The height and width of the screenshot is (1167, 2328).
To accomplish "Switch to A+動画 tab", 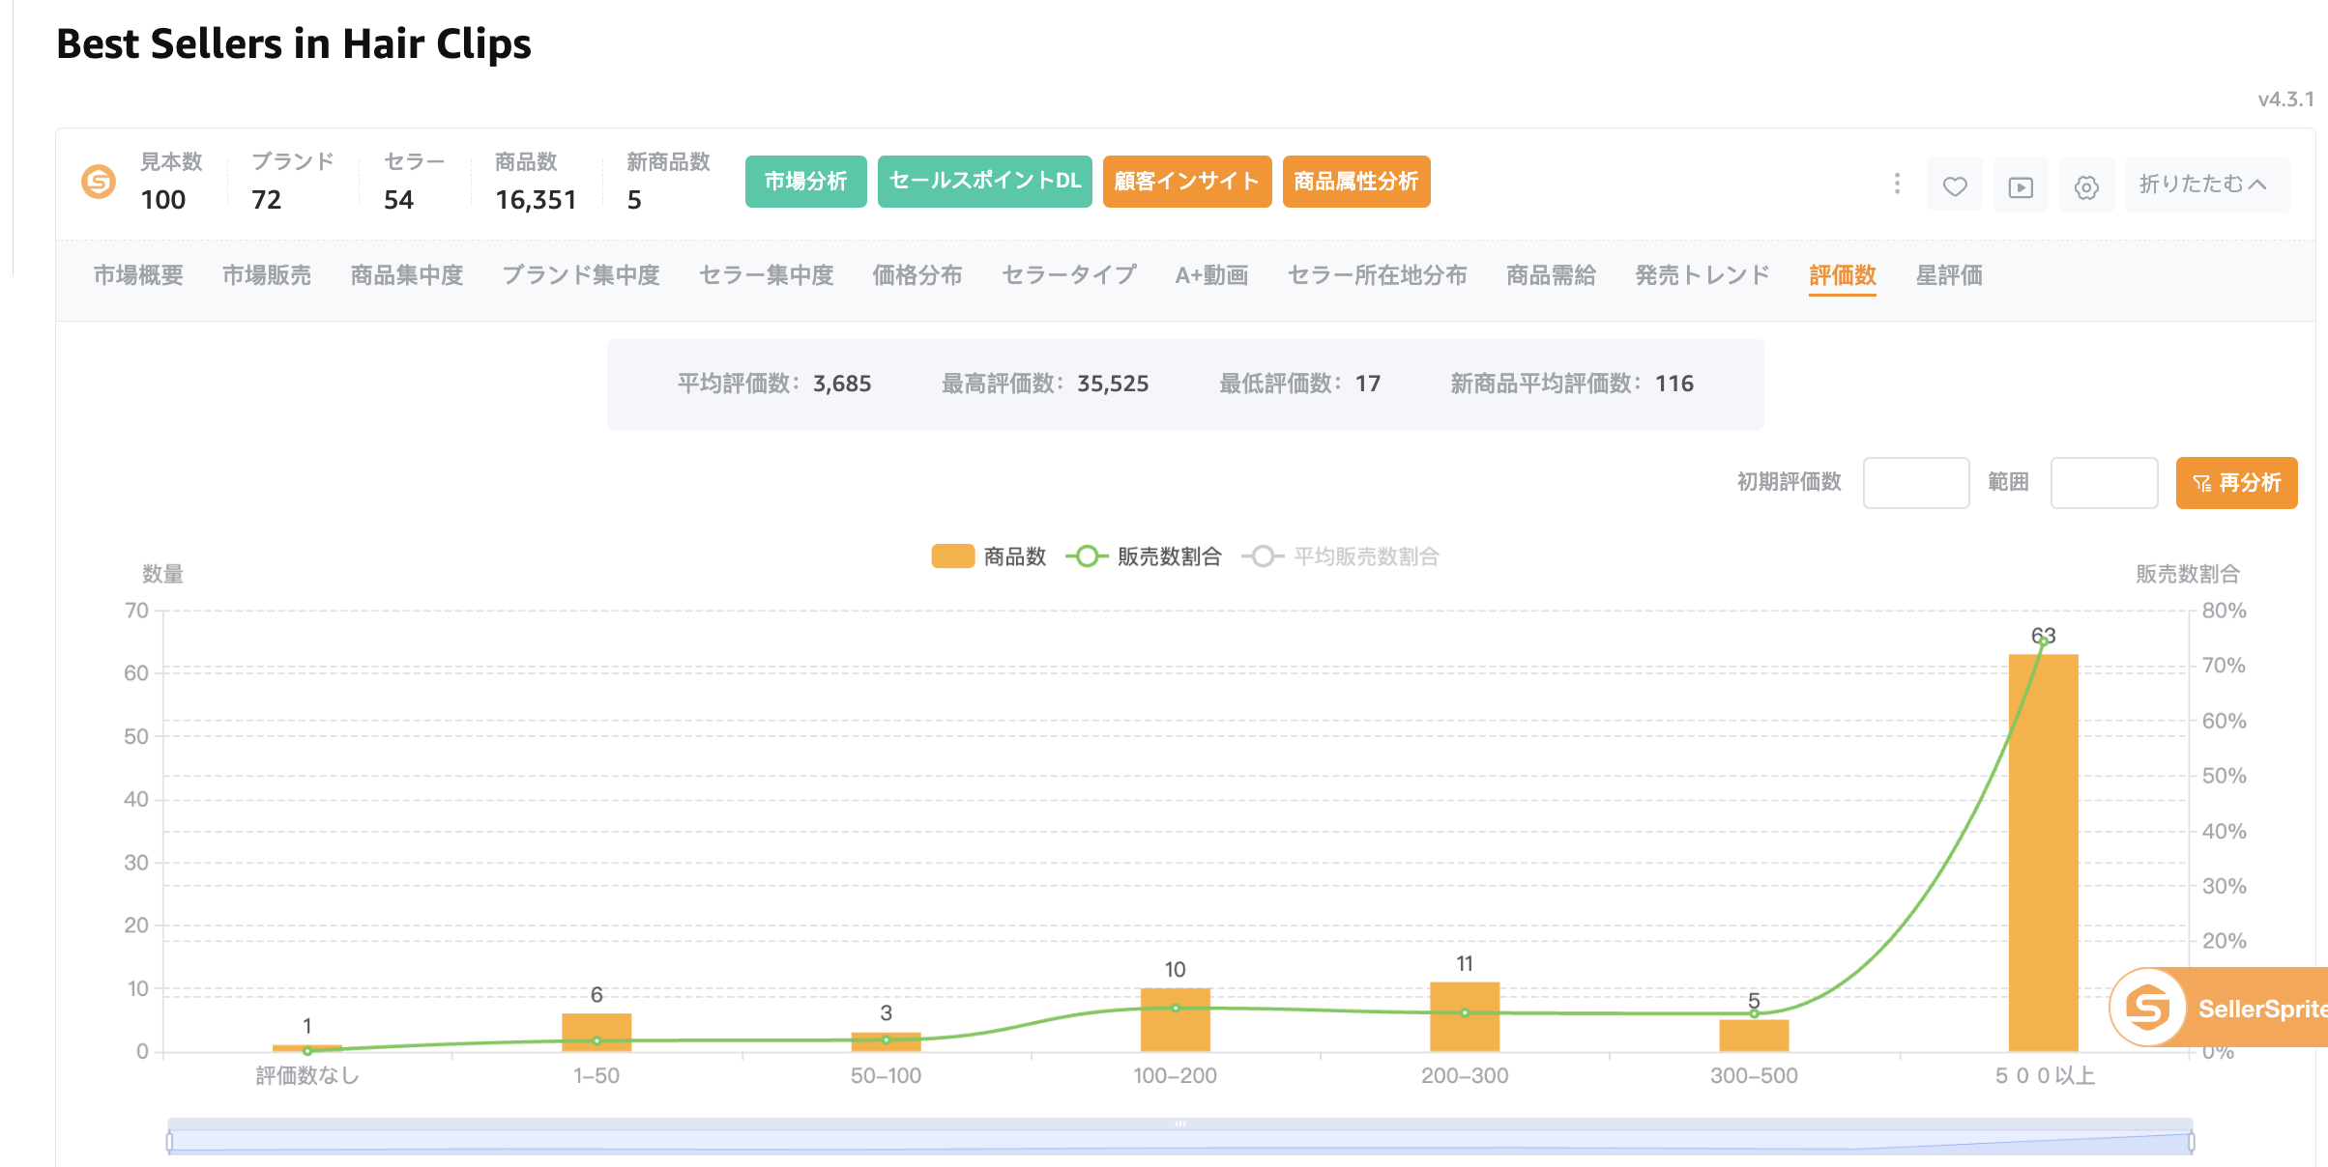I will [1211, 275].
